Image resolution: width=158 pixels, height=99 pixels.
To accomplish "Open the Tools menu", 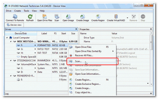I will [x=26, y=11].
